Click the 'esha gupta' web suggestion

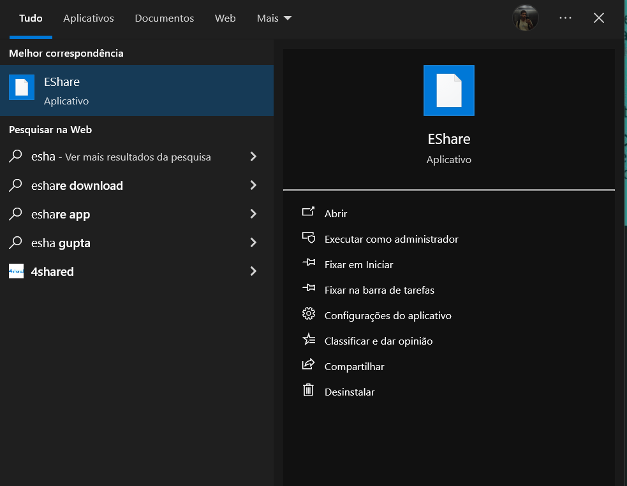click(x=136, y=243)
